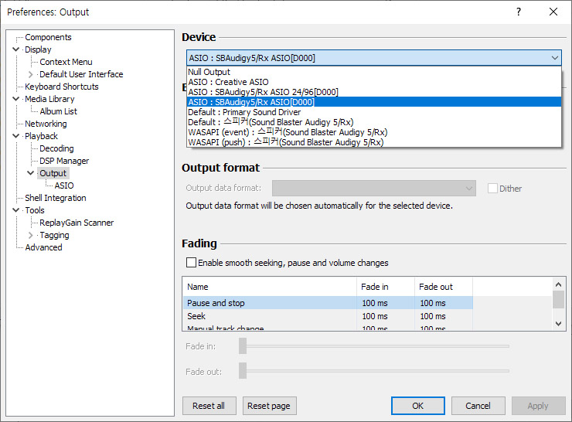Click the Fade in slider handle
Screen dimensions: 572x422
(243, 346)
